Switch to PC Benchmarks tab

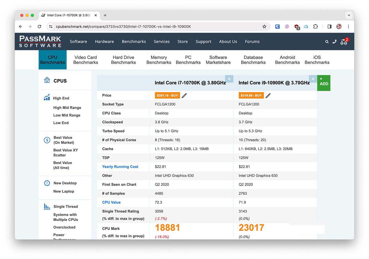pos(188,60)
